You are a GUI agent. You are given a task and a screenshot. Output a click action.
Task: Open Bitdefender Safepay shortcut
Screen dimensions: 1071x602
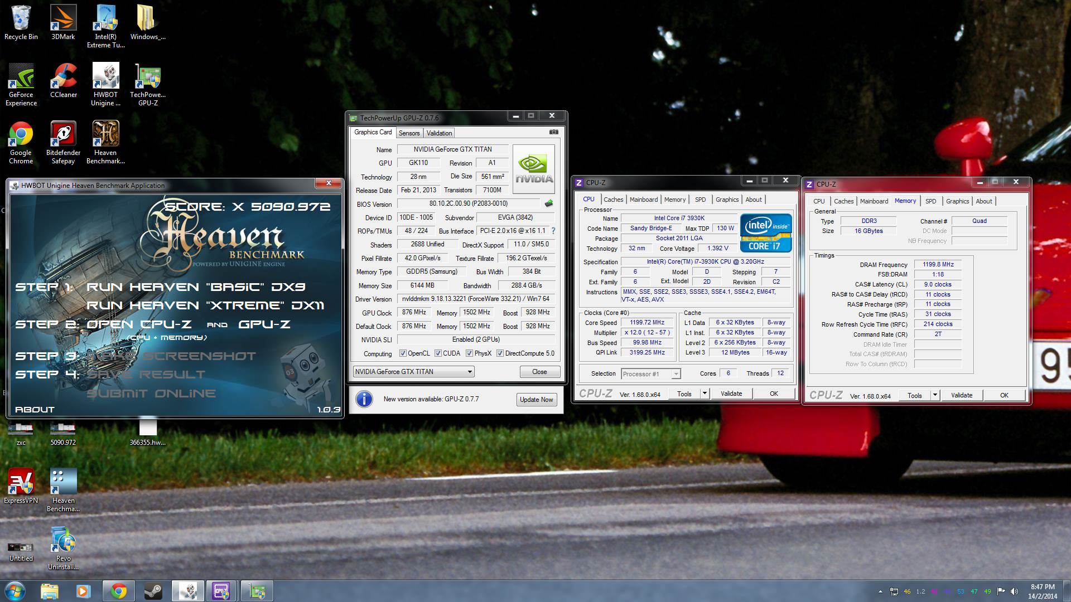coord(63,142)
